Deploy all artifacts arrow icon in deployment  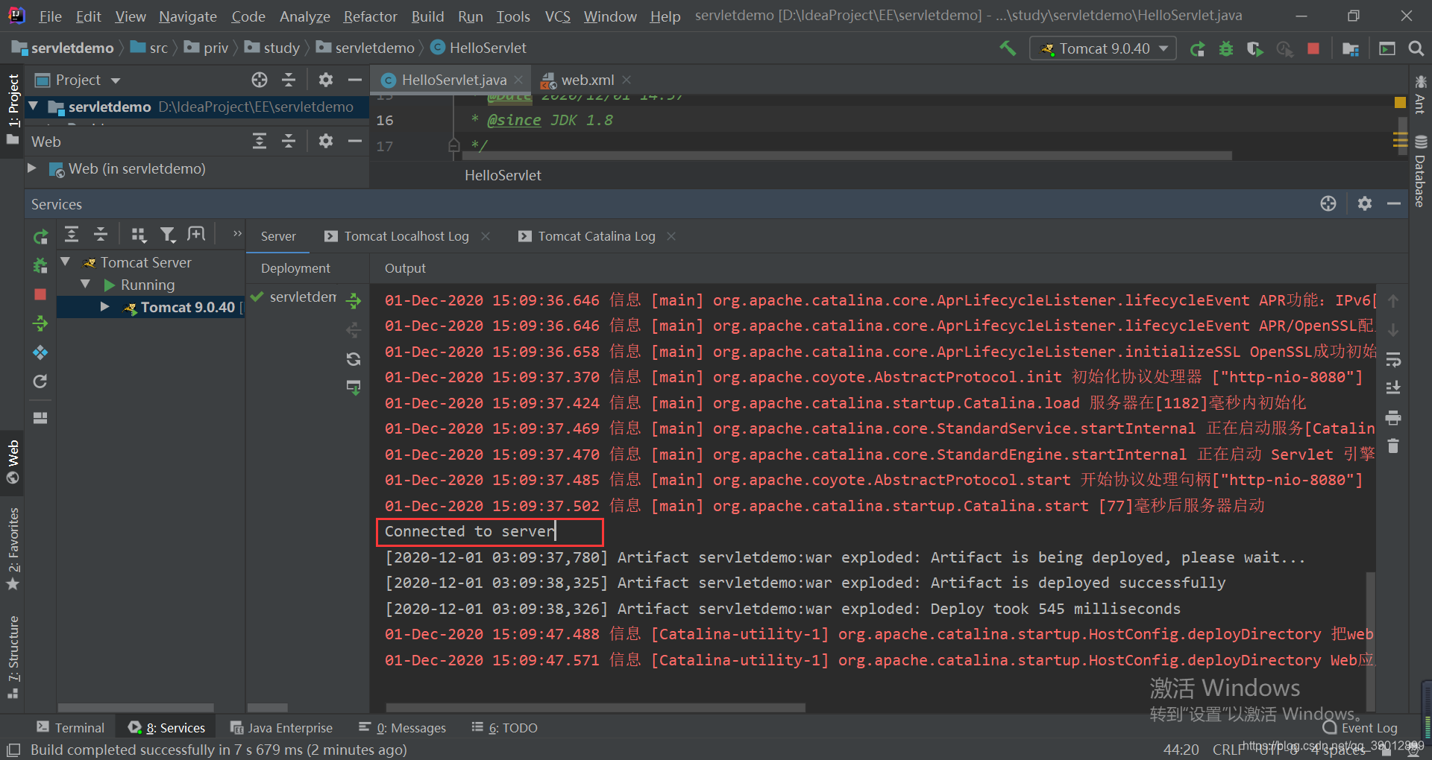point(354,301)
